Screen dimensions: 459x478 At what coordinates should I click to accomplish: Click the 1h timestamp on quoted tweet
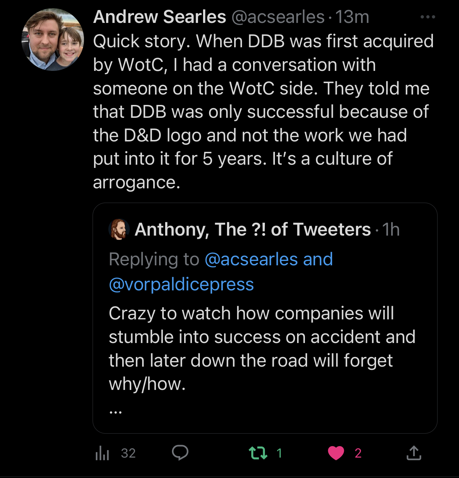(391, 230)
